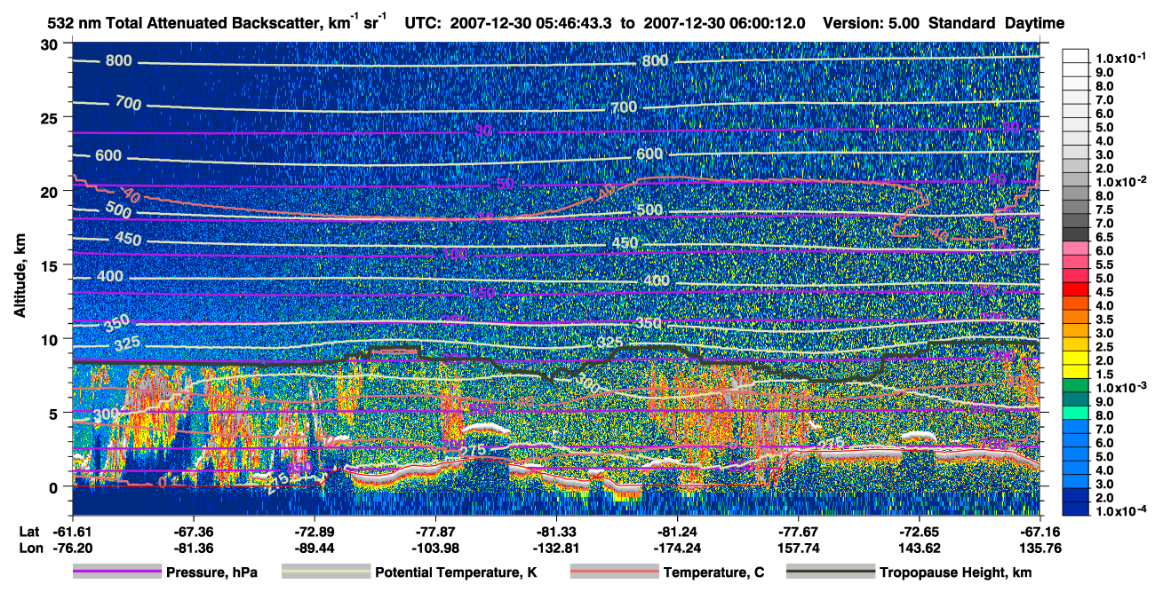
Task: Click the altitude tick label '25'
Action: point(51,118)
